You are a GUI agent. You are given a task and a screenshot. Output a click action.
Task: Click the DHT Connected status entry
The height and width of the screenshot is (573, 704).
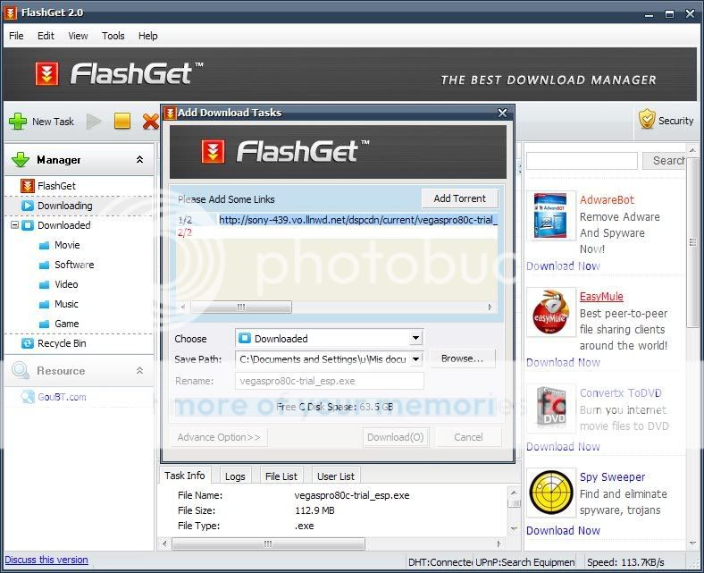click(440, 562)
